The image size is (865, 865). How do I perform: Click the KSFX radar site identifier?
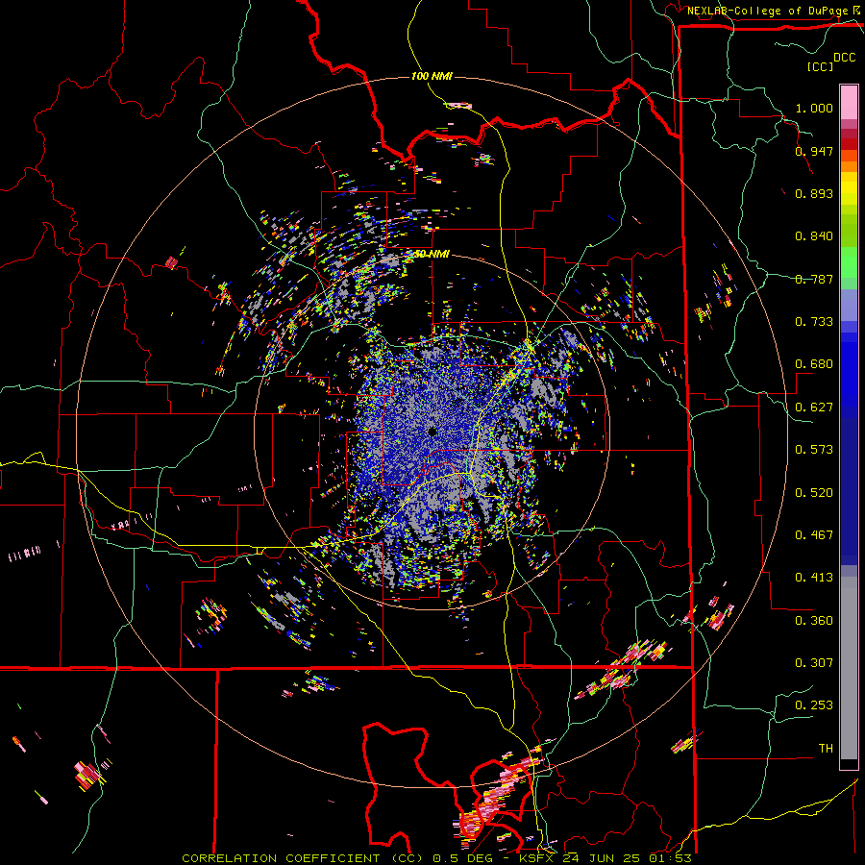(x=538, y=858)
